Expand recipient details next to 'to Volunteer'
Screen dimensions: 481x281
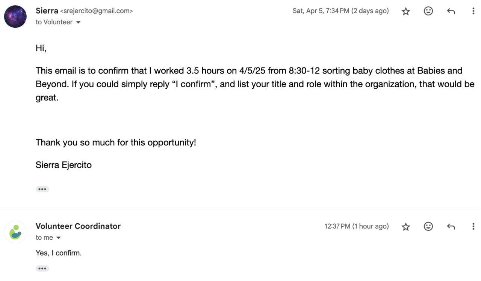click(x=78, y=22)
